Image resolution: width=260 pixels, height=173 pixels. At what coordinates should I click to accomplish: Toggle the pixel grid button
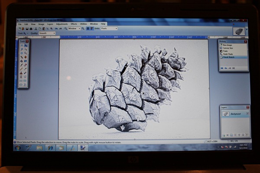coord(88,29)
